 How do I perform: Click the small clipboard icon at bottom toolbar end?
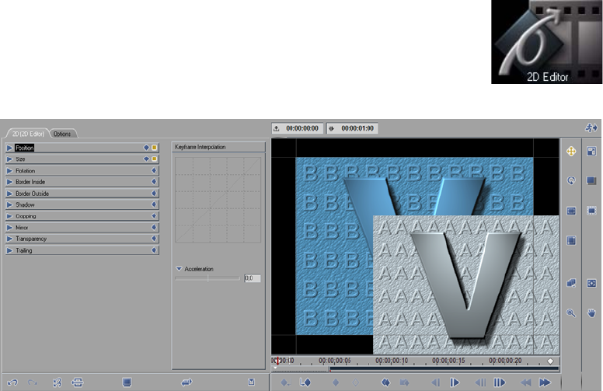(x=251, y=382)
